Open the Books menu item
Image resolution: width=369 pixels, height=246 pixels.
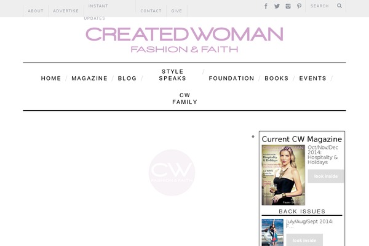click(x=277, y=78)
